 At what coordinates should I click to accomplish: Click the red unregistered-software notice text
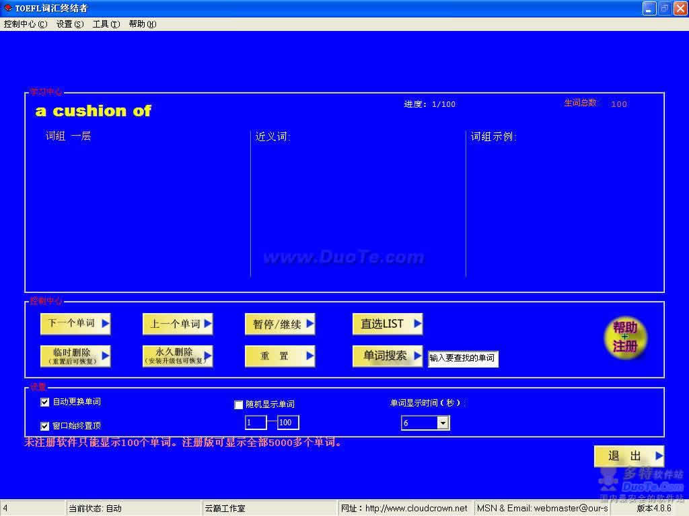(x=184, y=442)
